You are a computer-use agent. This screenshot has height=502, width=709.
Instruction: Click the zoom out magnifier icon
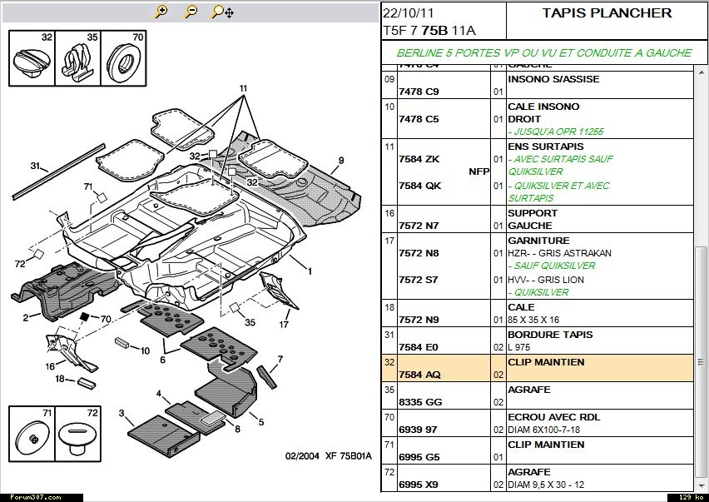[191, 12]
